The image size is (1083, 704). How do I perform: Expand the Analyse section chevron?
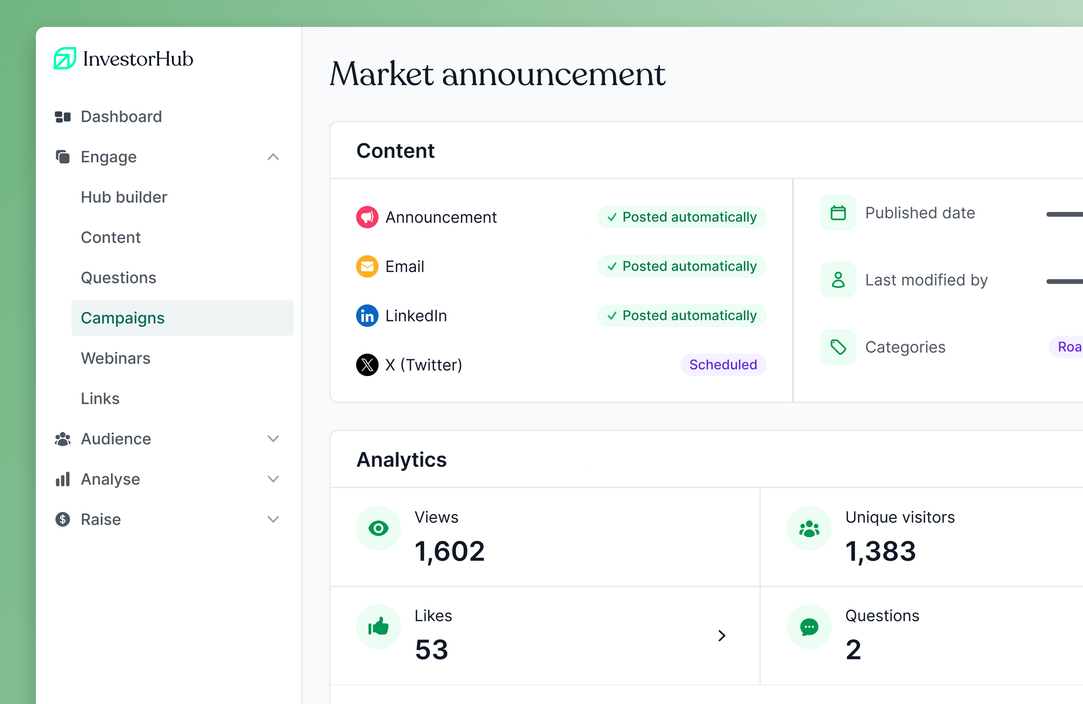(273, 479)
